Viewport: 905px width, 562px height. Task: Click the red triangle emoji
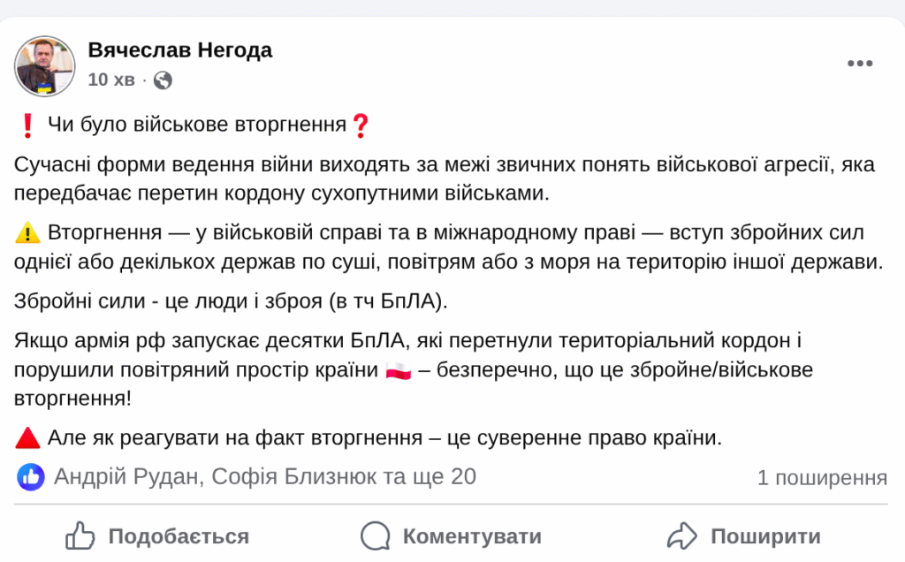(x=27, y=437)
